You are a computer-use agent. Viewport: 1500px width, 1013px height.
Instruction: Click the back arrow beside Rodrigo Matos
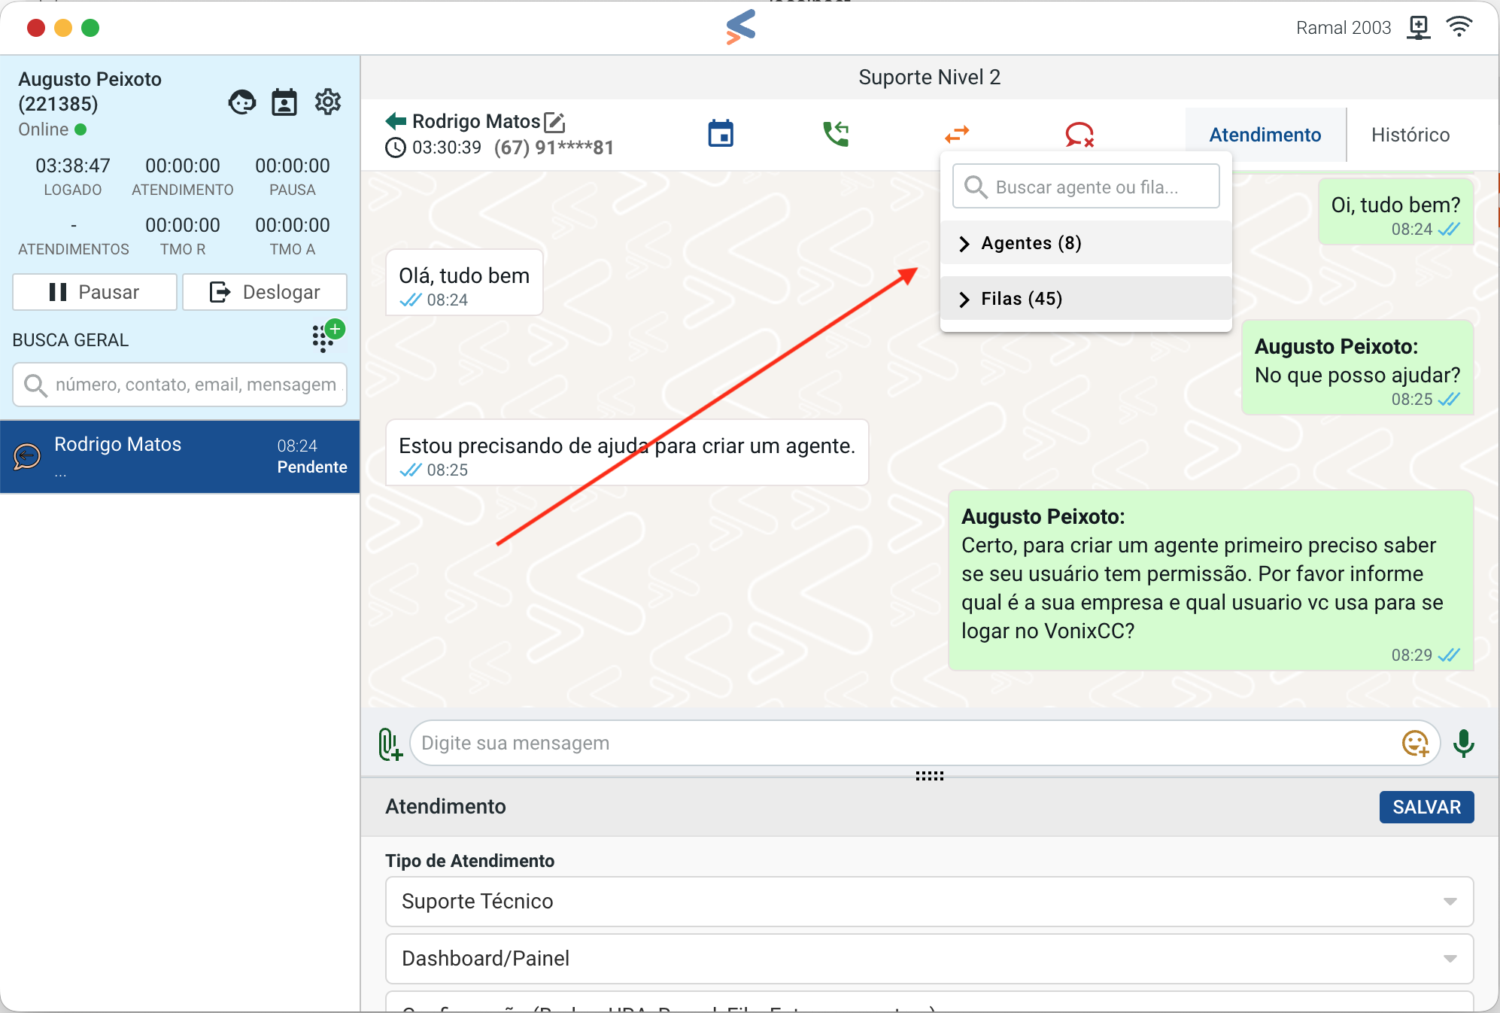pyautogui.click(x=396, y=121)
